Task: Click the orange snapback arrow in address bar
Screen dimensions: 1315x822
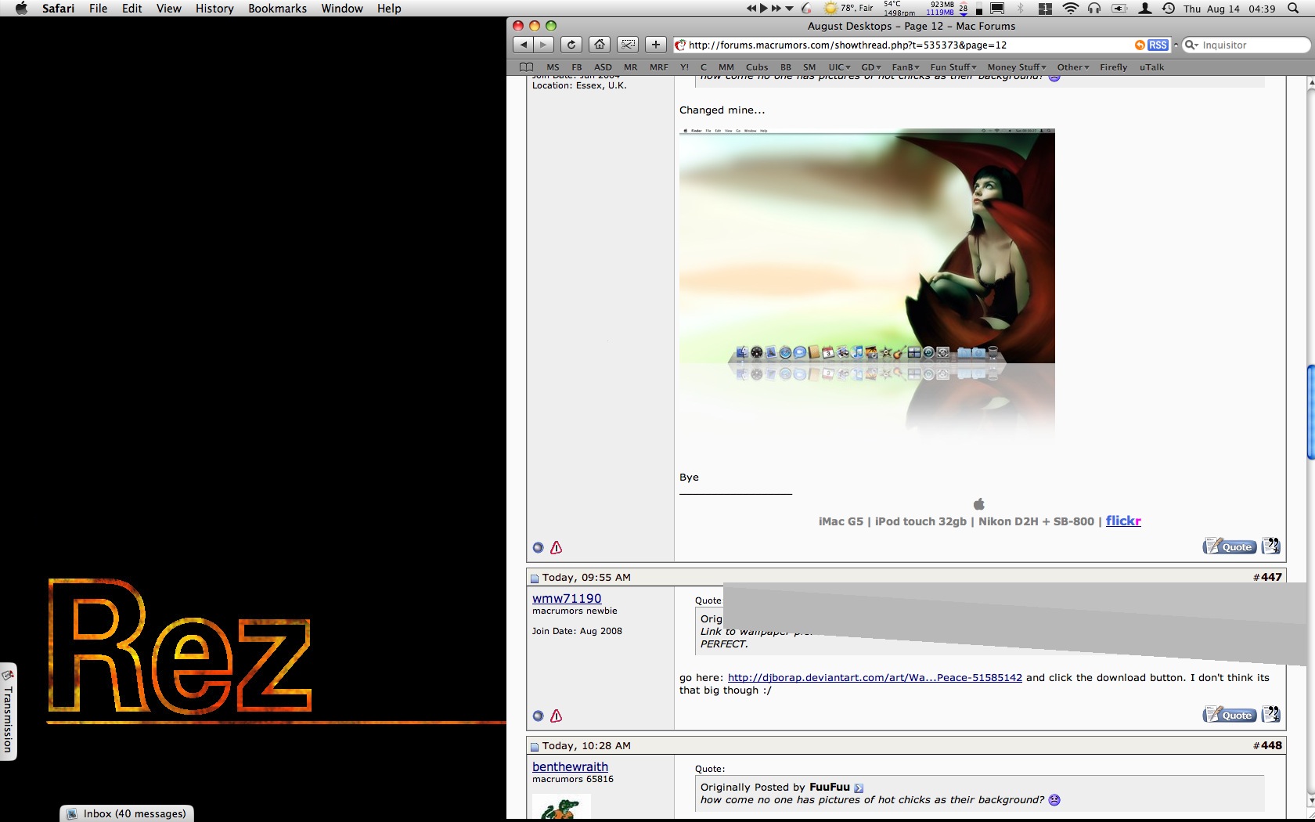Action: tap(1140, 45)
